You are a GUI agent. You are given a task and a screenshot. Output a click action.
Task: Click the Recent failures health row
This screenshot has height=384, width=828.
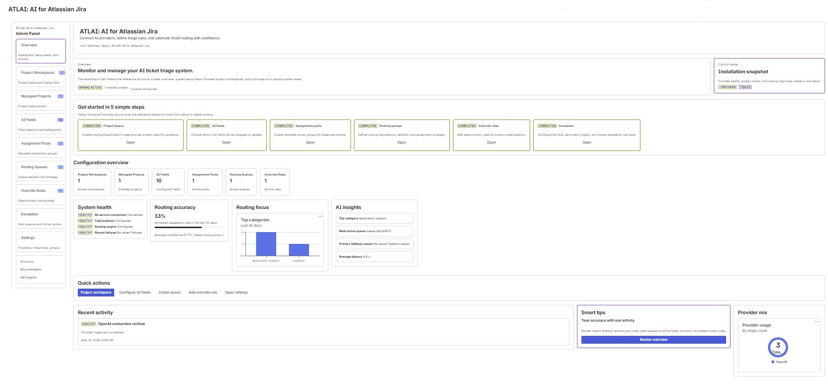click(x=110, y=233)
